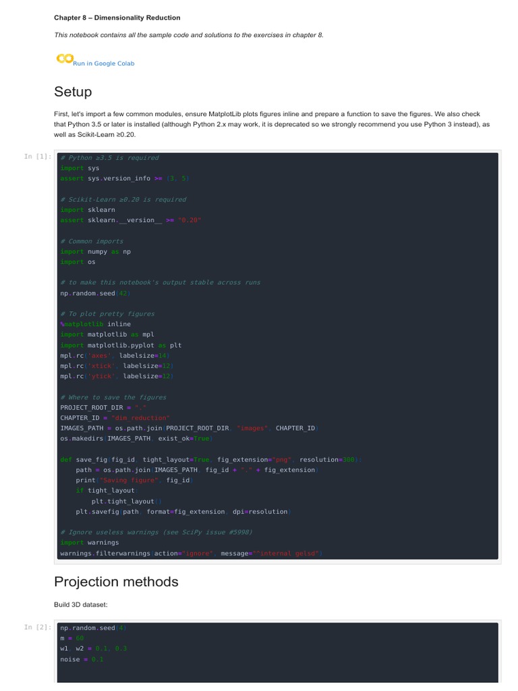Select the In [1] cell prompt
Image resolution: width=518 pixels, height=691 pixels.
tap(38, 157)
